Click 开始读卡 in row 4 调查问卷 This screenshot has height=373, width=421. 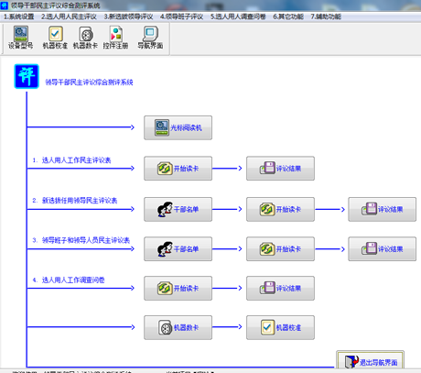(x=178, y=288)
